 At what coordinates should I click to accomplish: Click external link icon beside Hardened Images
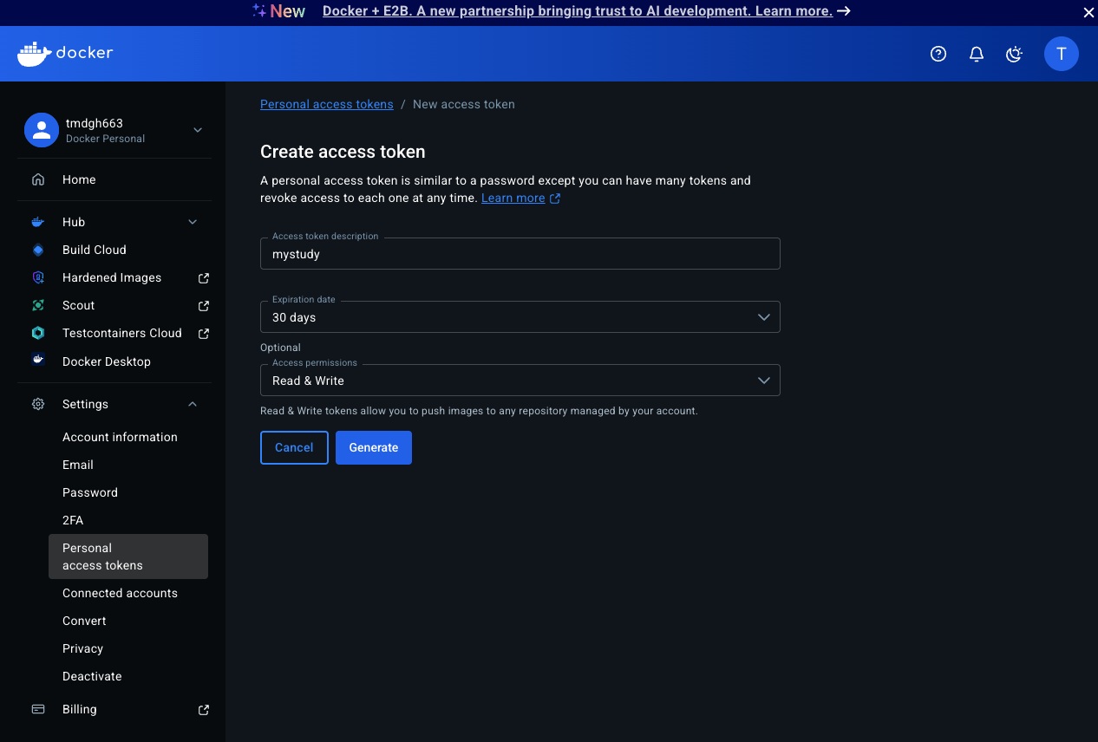point(204,278)
